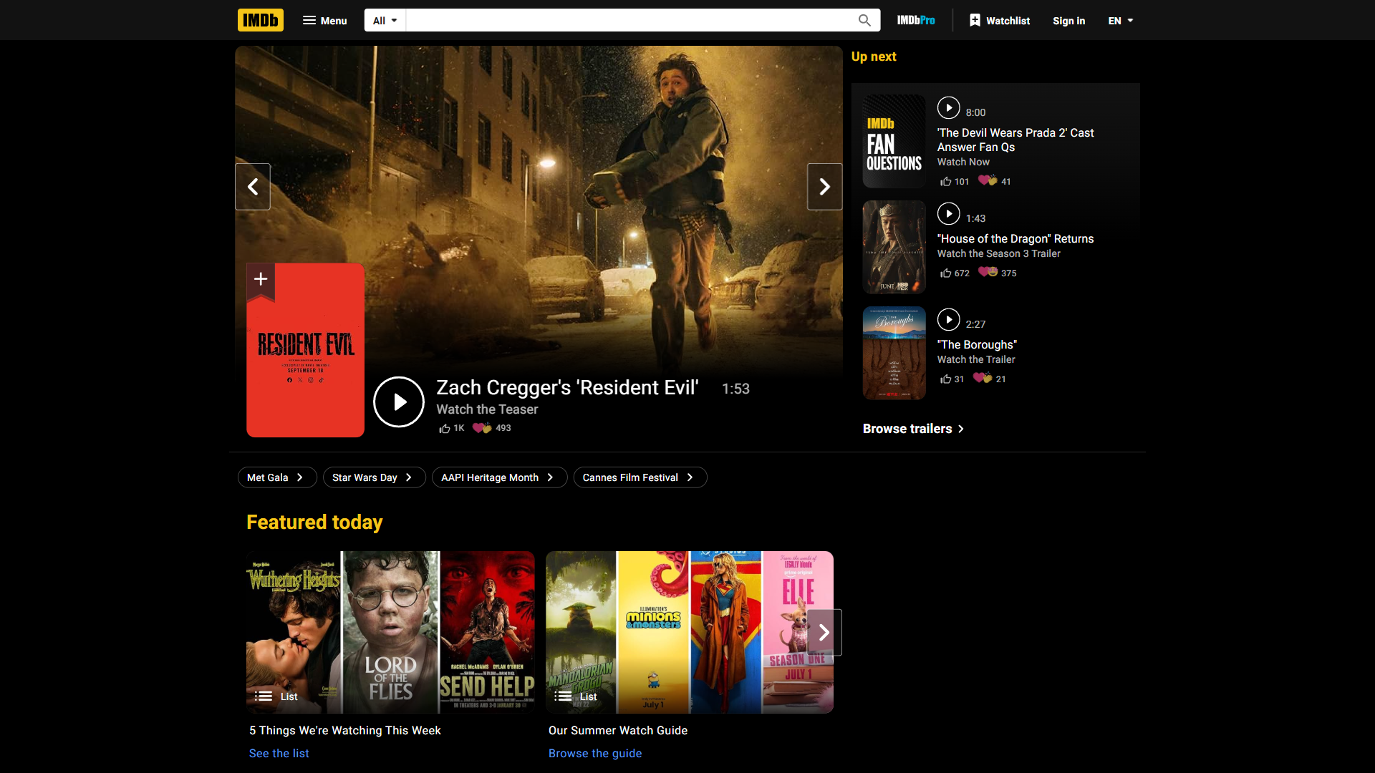This screenshot has height=773, width=1375.
Task: Click heart reactions showing 41
Action: [x=995, y=181]
